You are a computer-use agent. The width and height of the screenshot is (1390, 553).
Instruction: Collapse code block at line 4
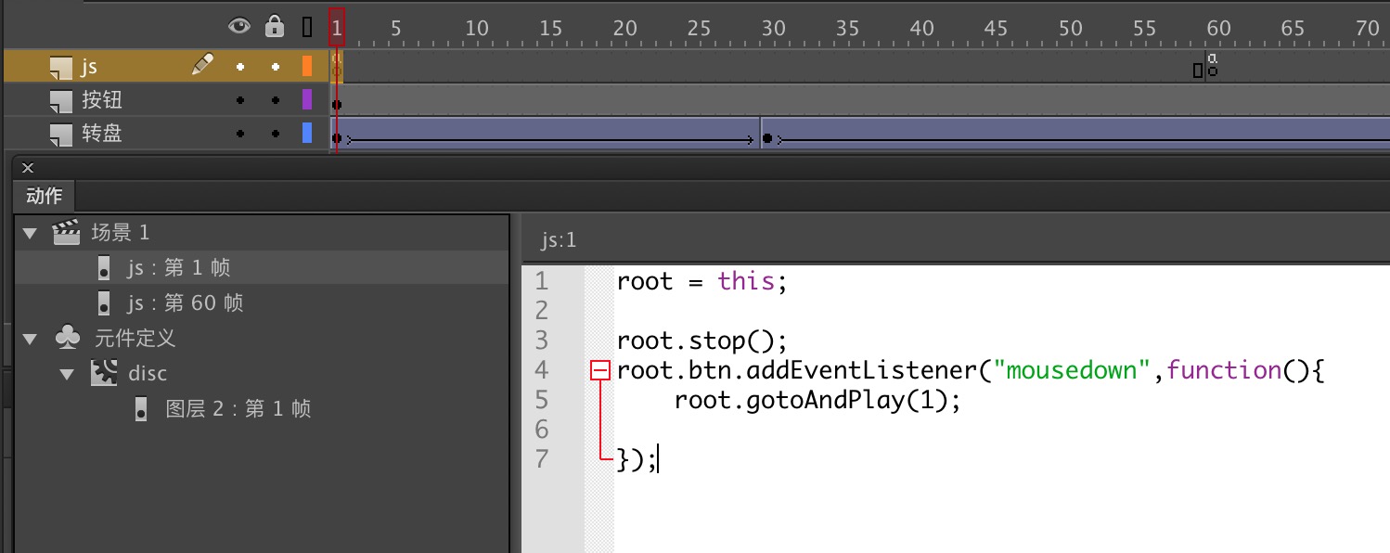(x=600, y=371)
